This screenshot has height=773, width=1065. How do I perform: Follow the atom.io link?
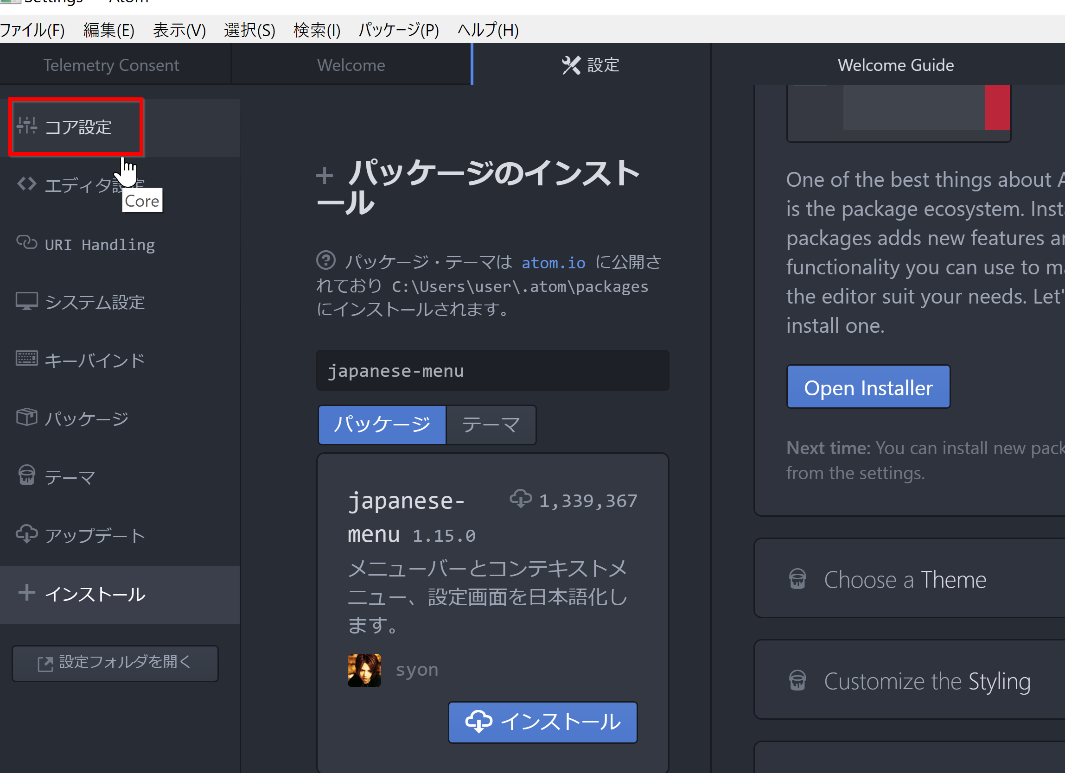pyautogui.click(x=554, y=263)
